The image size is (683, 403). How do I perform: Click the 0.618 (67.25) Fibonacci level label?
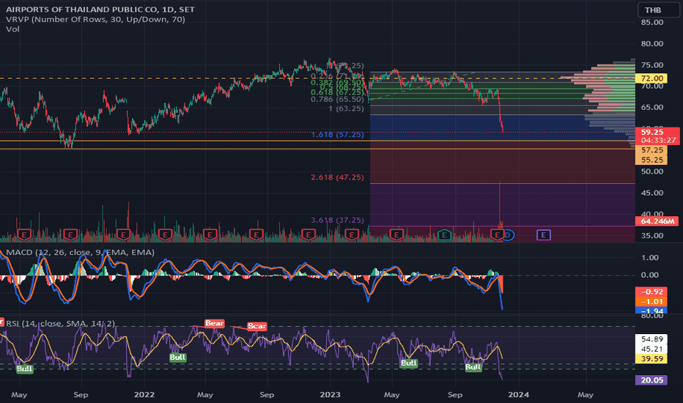[337, 92]
